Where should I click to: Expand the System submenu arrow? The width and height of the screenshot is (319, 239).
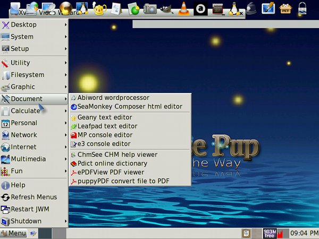[65, 37]
